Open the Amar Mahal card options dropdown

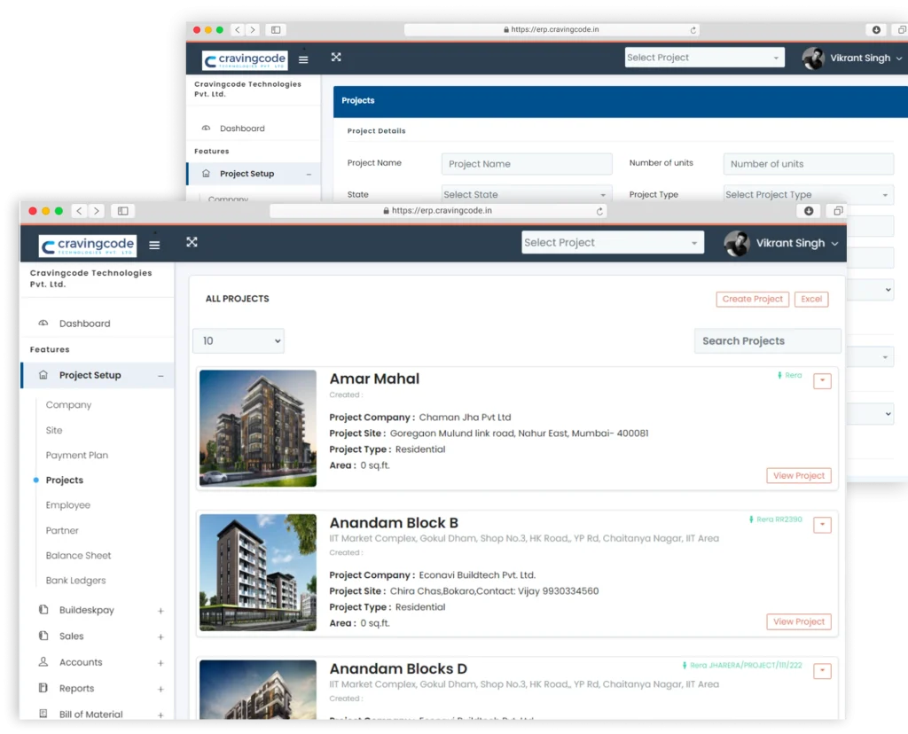point(822,381)
